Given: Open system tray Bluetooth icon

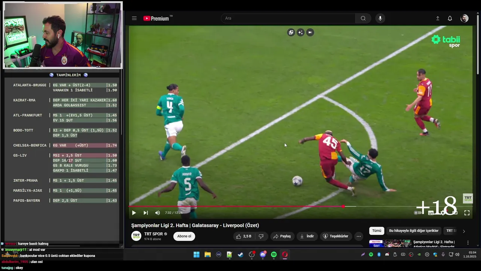Looking at the screenshot, I should coord(379,254).
